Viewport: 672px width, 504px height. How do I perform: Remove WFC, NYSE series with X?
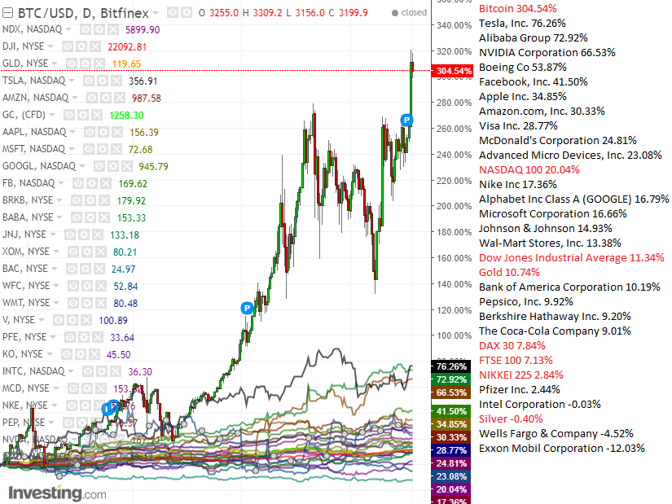(x=101, y=286)
